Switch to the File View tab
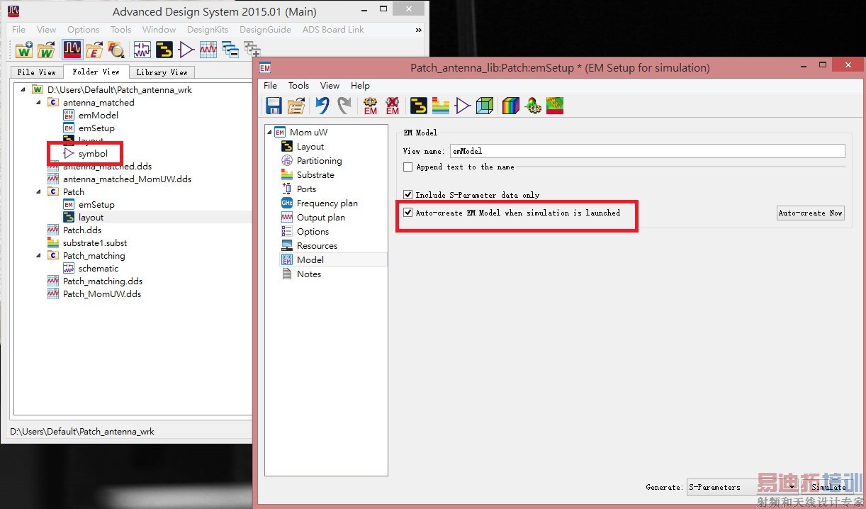The height and width of the screenshot is (509, 866). 37,72
